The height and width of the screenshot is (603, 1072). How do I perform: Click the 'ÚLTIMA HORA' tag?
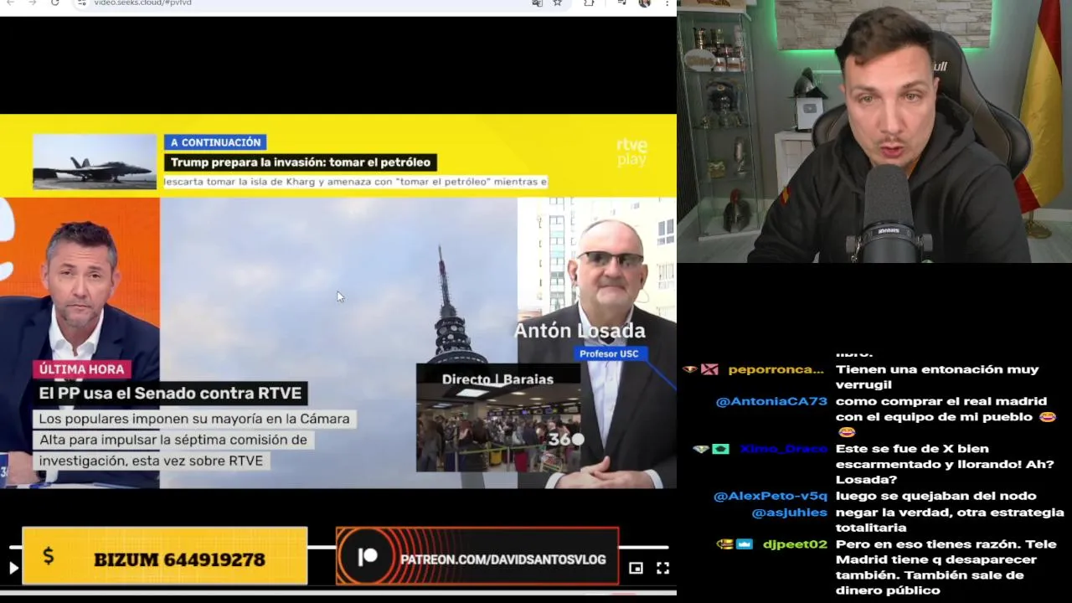[81, 369]
